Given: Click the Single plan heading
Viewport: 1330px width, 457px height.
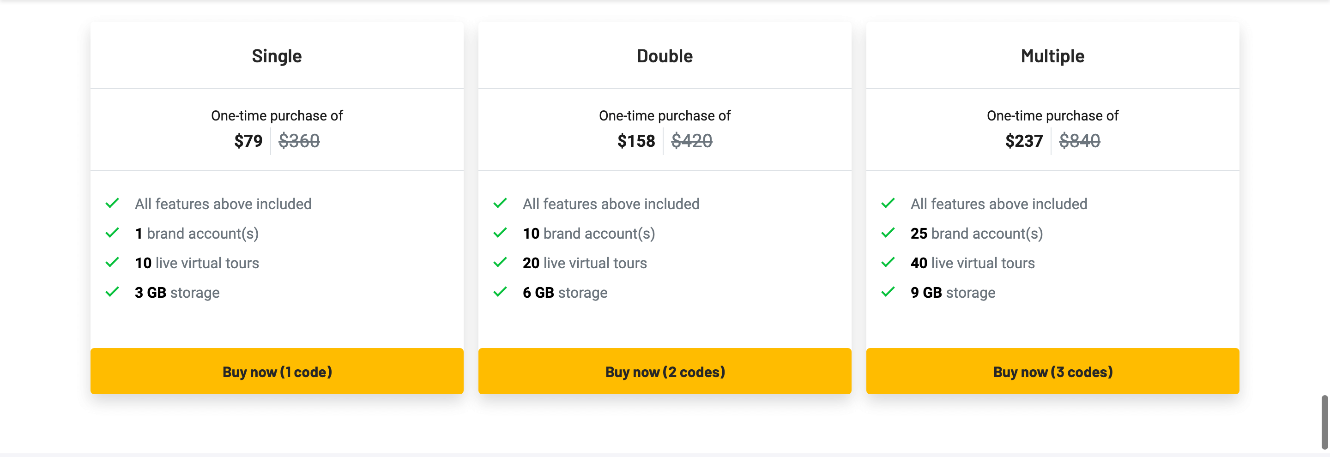Looking at the screenshot, I should tap(277, 56).
